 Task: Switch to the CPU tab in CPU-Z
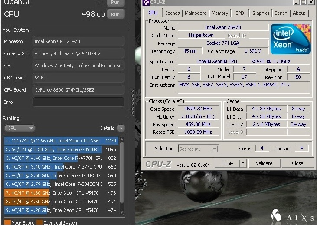pyautogui.click(x=153, y=13)
